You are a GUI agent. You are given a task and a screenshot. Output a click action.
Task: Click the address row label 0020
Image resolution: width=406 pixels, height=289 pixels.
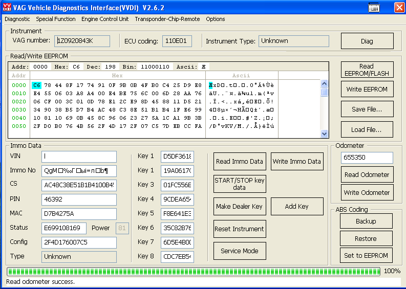tap(19, 102)
